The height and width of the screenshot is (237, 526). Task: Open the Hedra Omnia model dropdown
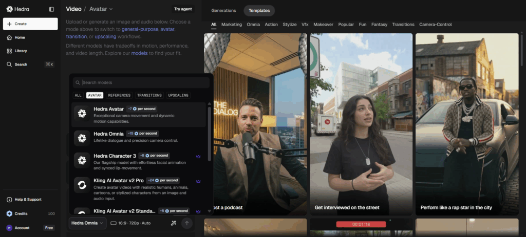tap(87, 223)
